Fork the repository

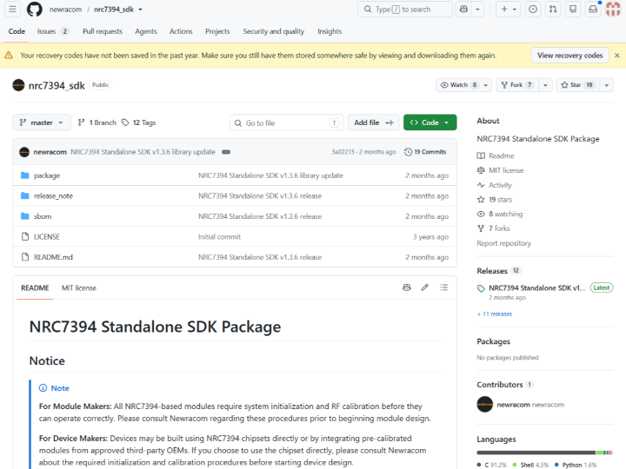click(517, 85)
